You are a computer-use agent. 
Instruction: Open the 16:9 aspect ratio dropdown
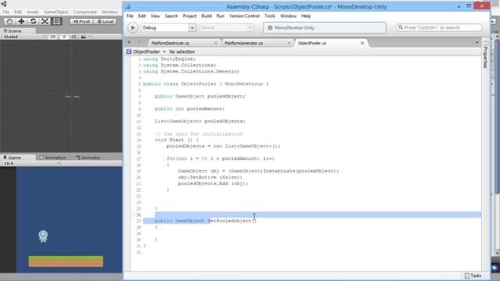click(x=31, y=163)
